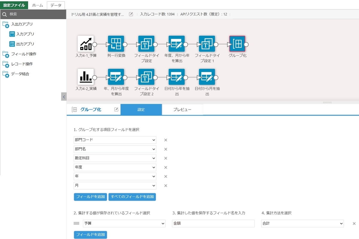This screenshot has width=359, height=239.
Task: Click the output port of グループ化 node
Action: 247,44
